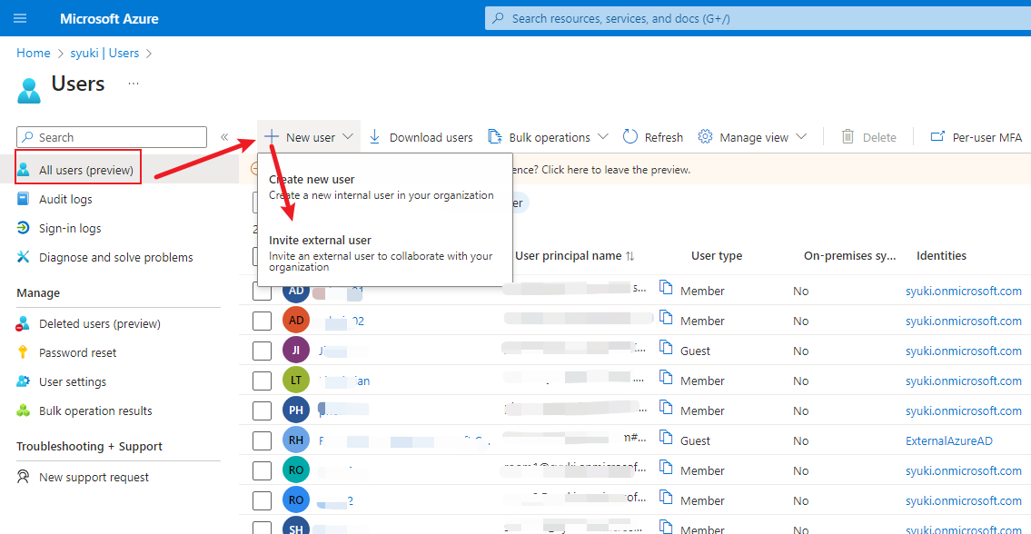Collapse the sidebar with double chevron
This screenshot has height=534, width=1031.
tap(224, 137)
